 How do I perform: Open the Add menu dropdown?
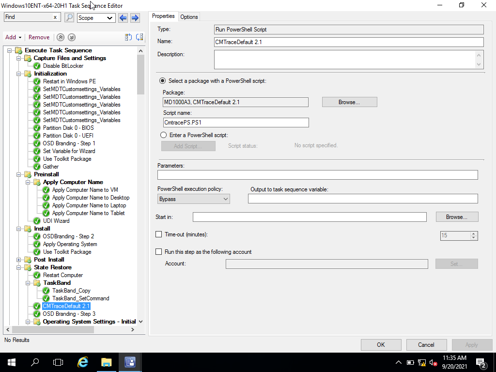13,37
